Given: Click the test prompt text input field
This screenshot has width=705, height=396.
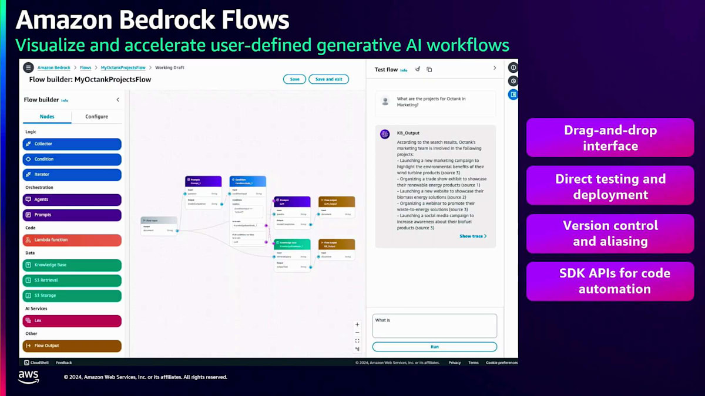Looking at the screenshot, I should 435,326.
